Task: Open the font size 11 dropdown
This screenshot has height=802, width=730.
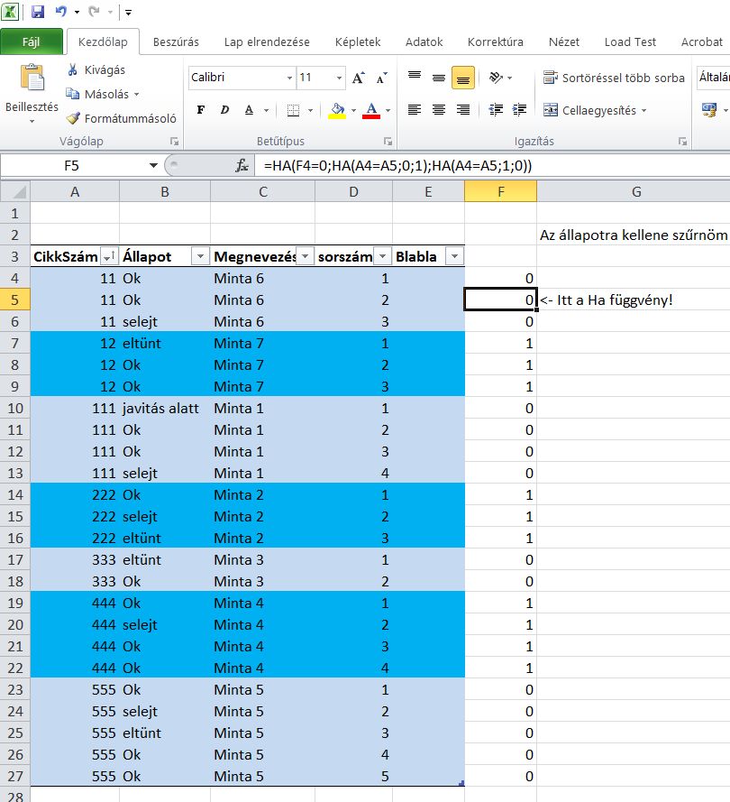Action: (339, 78)
